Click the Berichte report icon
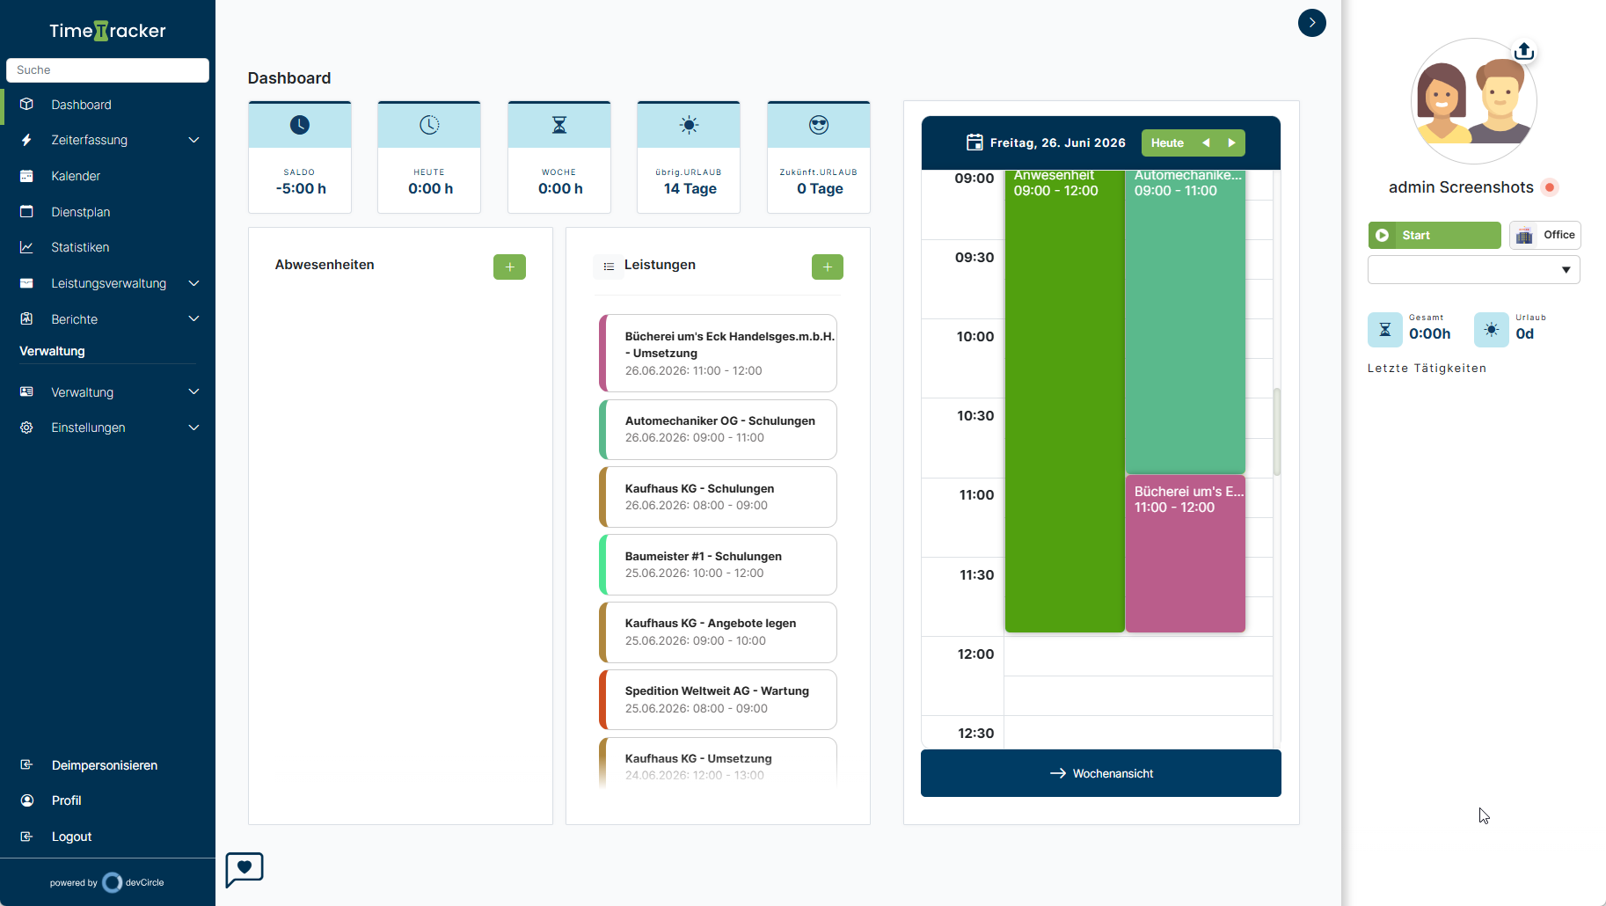 [26, 318]
